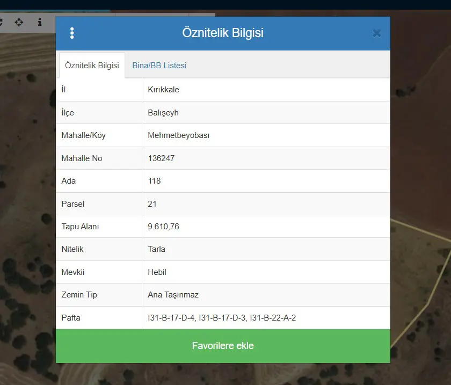Viewport: 451px width, 385px height.
Task: Click the Favorilere ekle button
Action: 223,346
